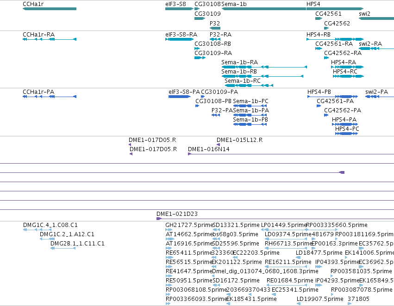
Task: Click the Sema-1b-RB transcript
Action: point(263,76)
